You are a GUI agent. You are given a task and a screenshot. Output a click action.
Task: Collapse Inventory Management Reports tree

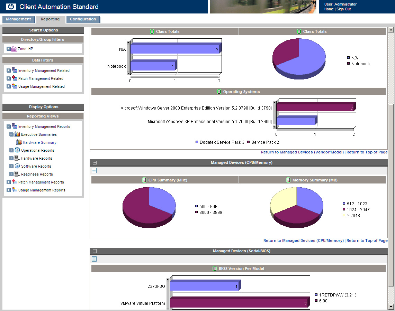coord(9,126)
